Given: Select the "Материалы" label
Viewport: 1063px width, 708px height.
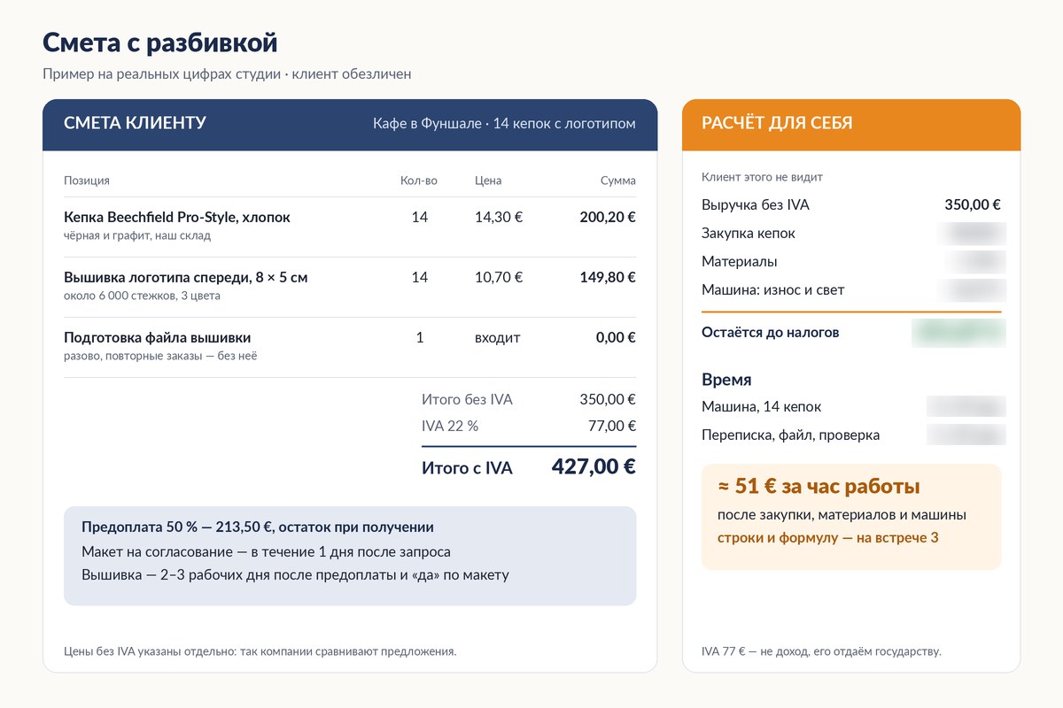Looking at the screenshot, I should point(740,261).
